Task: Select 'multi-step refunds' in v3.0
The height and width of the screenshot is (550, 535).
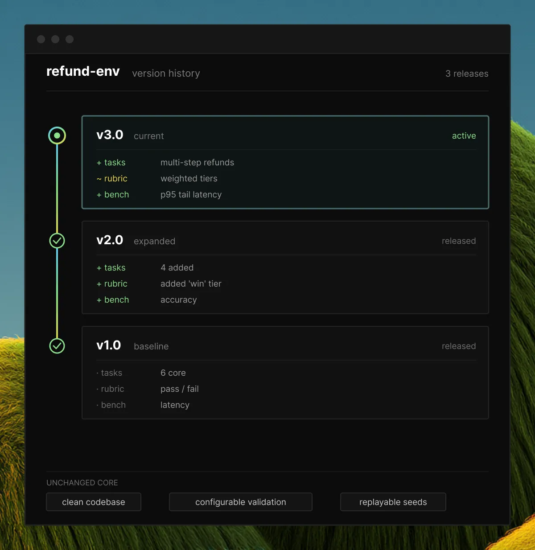Action: pos(197,163)
